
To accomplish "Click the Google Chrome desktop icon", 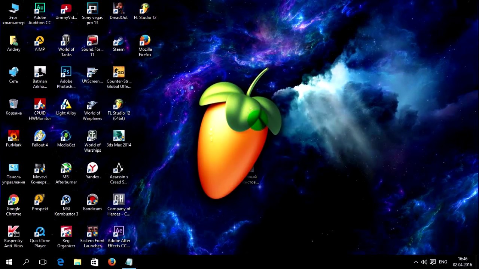I will pyautogui.click(x=13, y=205).
